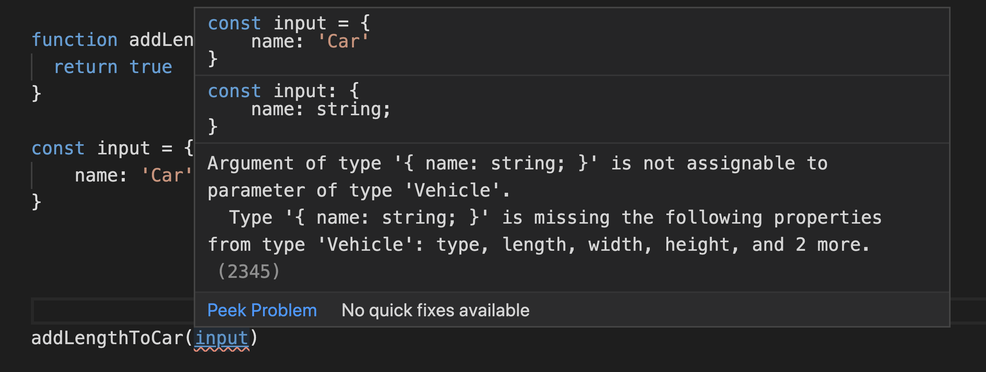Click 'and 2 more.' in the error message
This screenshot has height=372, width=986.
pos(810,245)
